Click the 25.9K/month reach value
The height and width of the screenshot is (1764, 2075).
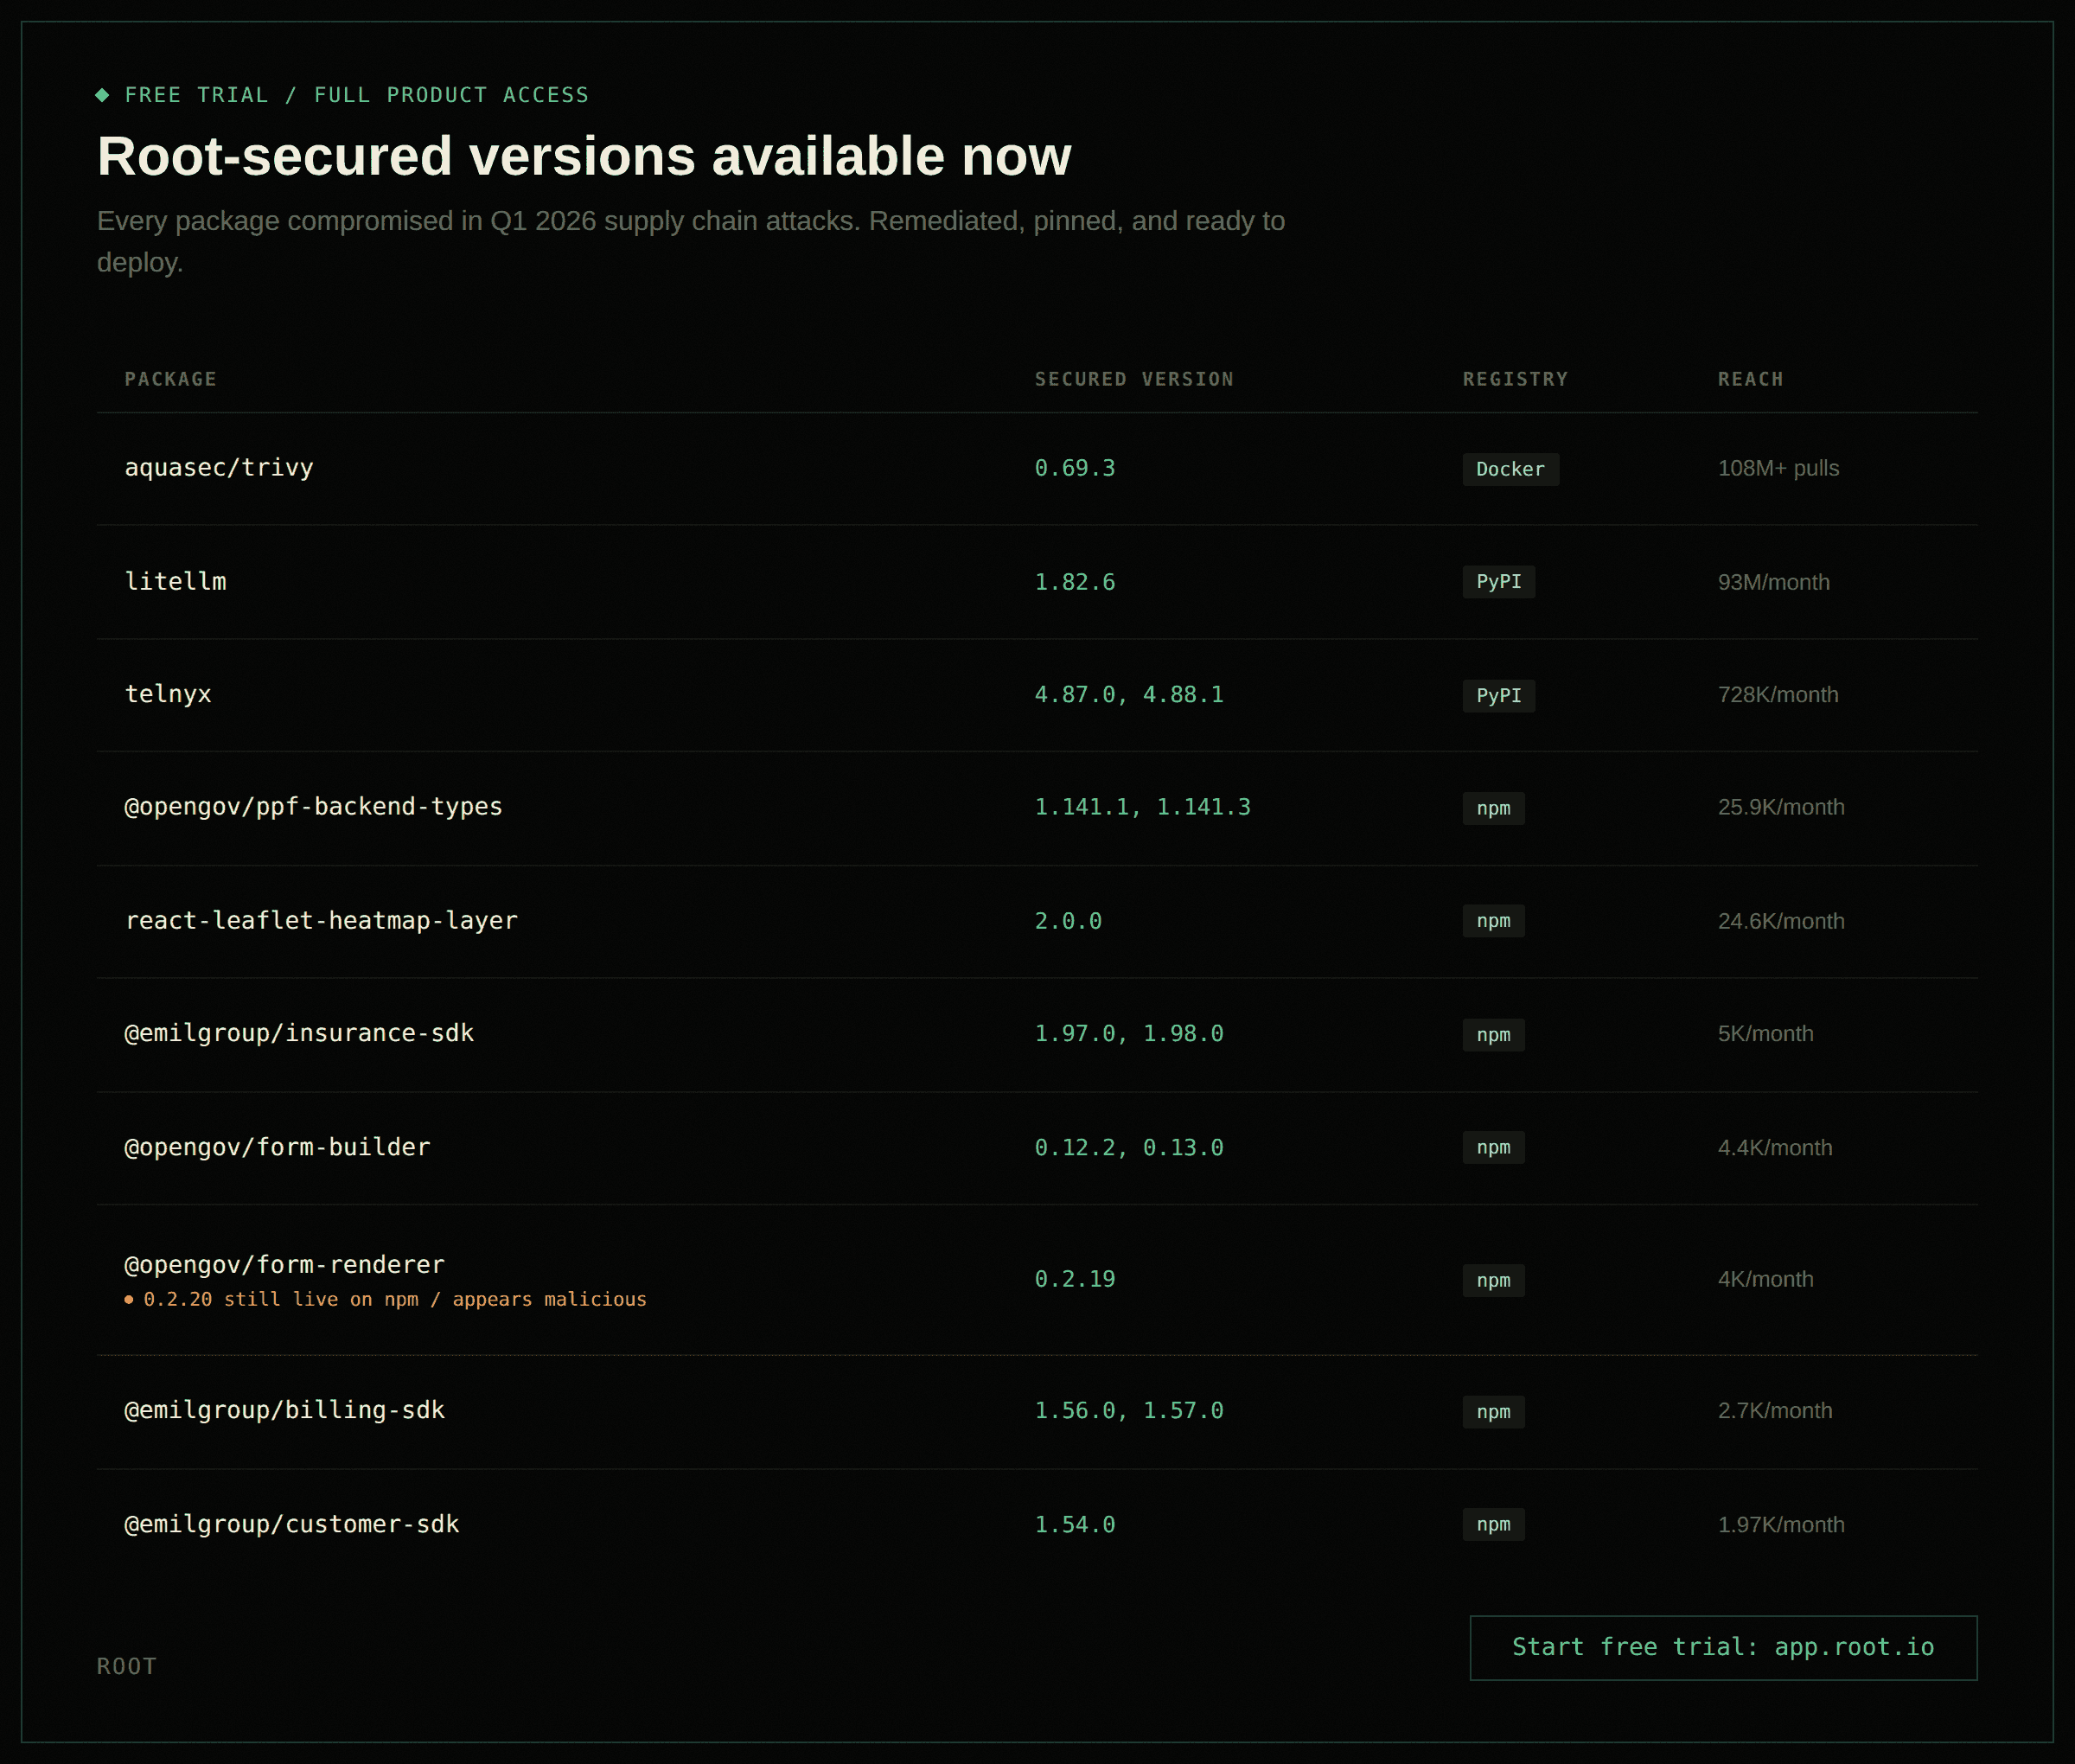[1780, 807]
